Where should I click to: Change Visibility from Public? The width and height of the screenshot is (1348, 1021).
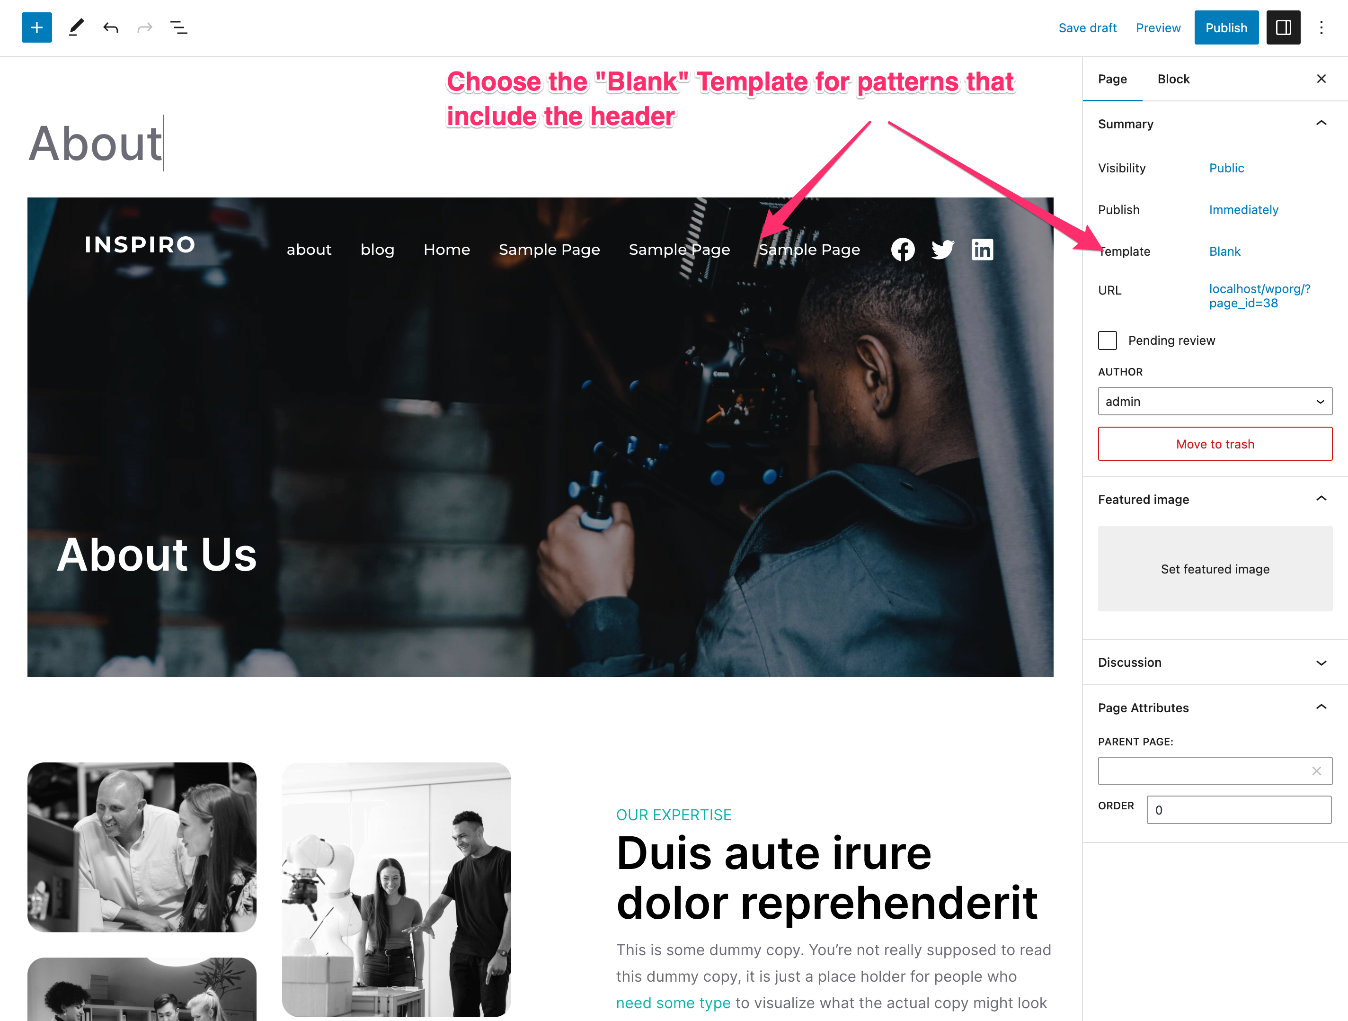click(x=1226, y=168)
